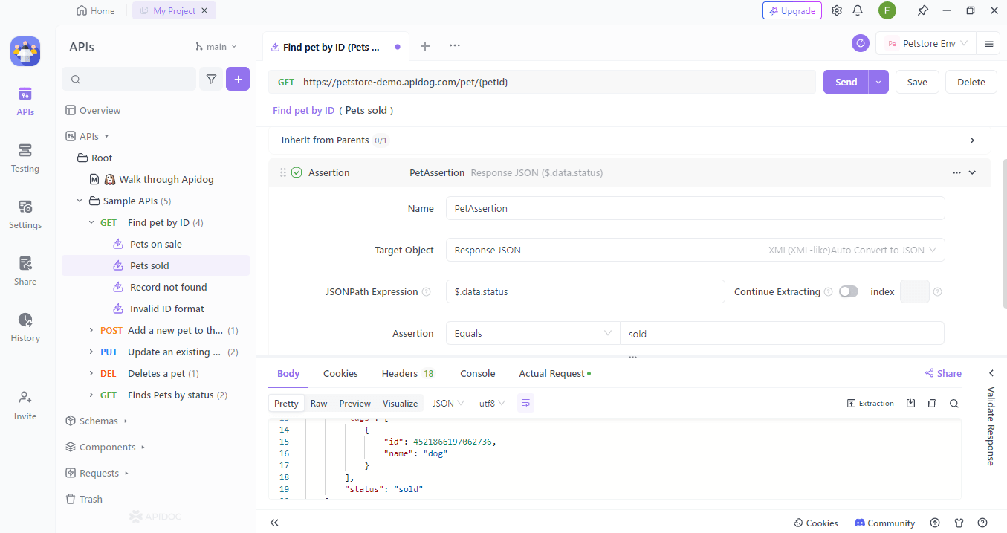Click the Extraction button
This screenshot has width=1007, height=533.
(870, 403)
